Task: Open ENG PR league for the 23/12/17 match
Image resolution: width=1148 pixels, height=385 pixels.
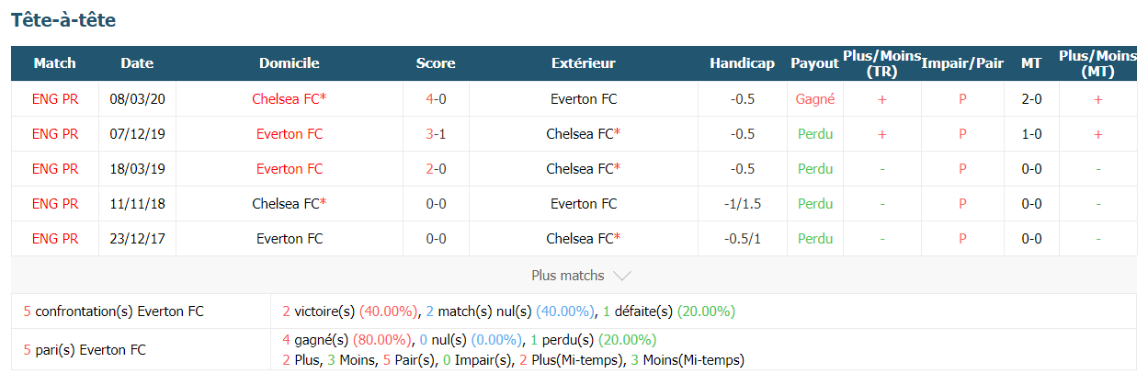Action: pyautogui.click(x=55, y=239)
